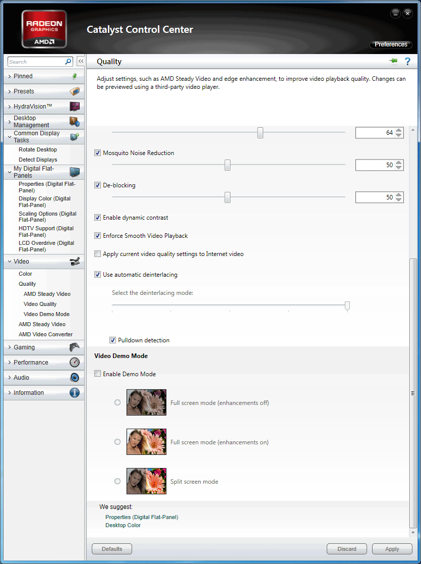The image size is (421, 564).
Task: Open Video Color page in sidebar
Action: click(26, 274)
